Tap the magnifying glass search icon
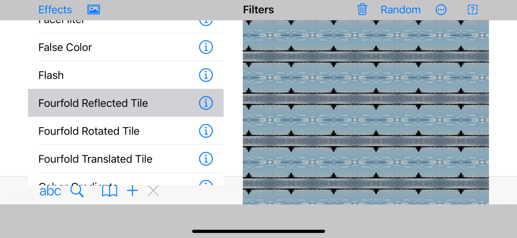Screen dimensions: 517x238 (77, 191)
